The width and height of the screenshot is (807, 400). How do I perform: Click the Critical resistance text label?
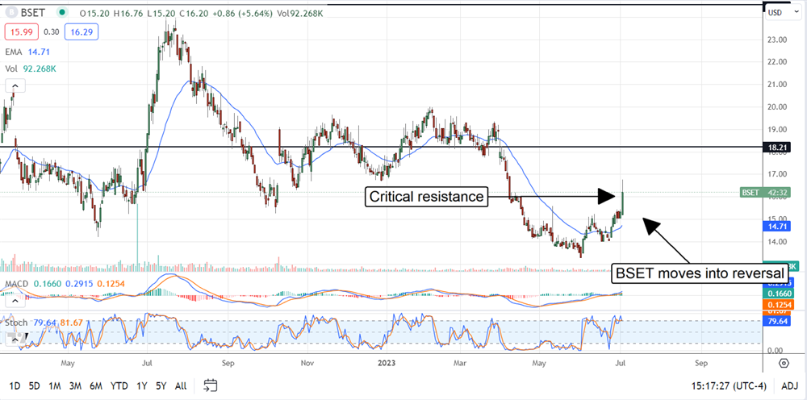tap(427, 196)
